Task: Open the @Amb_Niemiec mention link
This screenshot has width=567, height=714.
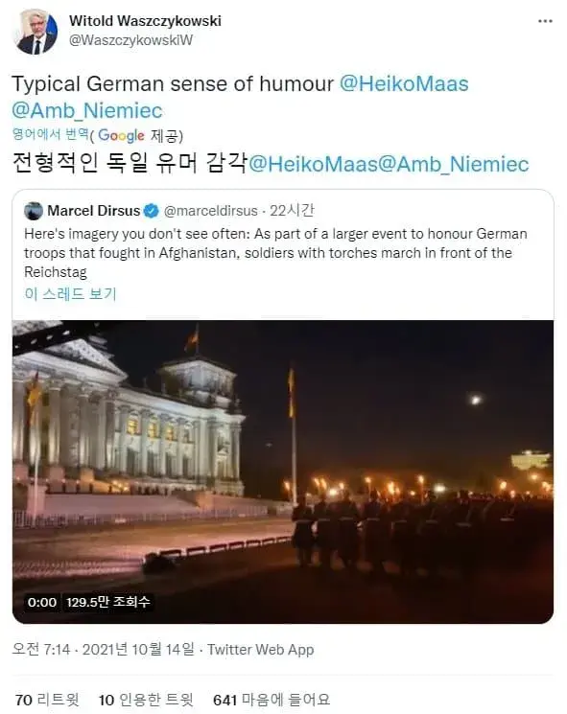Action: [x=87, y=110]
